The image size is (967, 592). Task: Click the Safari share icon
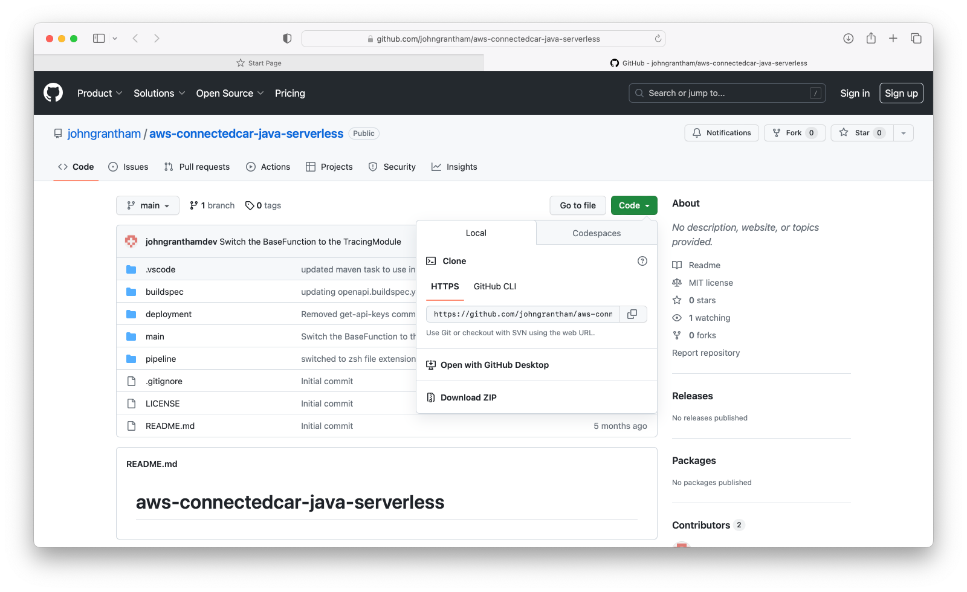(x=871, y=38)
